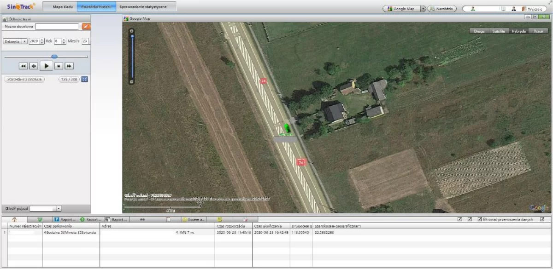Switch map view to Satelita

click(x=499, y=31)
